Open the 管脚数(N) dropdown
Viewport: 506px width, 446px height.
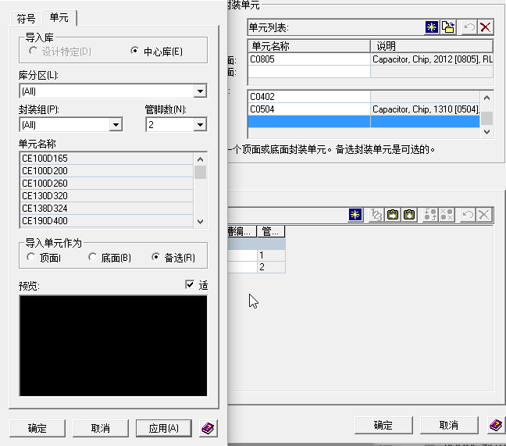click(200, 124)
